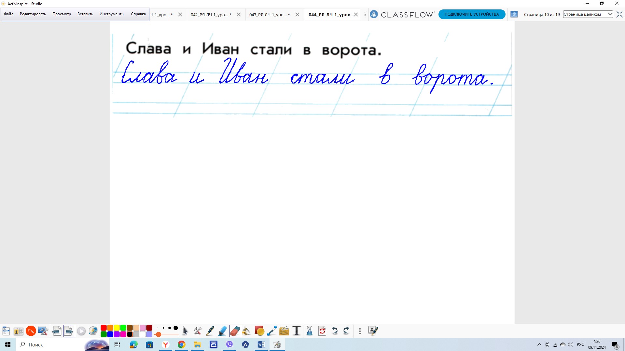The height and width of the screenshot is (351, 625).
Task: Select the Pen tool
Action: point(210,331)
